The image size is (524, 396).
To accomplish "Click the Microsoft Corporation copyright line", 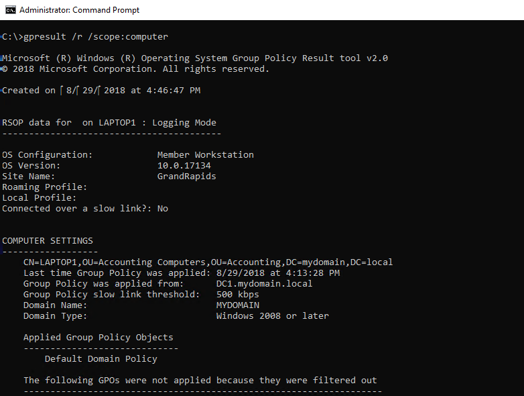I will tap(135, 69).
